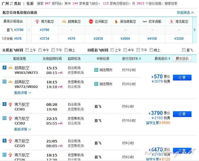Check outbound departure 晚上 checkbox
The width and height of the screenshot is (199, 161).
pos(66,50)
